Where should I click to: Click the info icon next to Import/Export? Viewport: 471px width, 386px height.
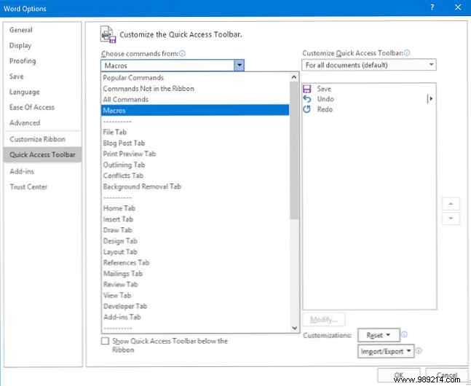[419, 351]
